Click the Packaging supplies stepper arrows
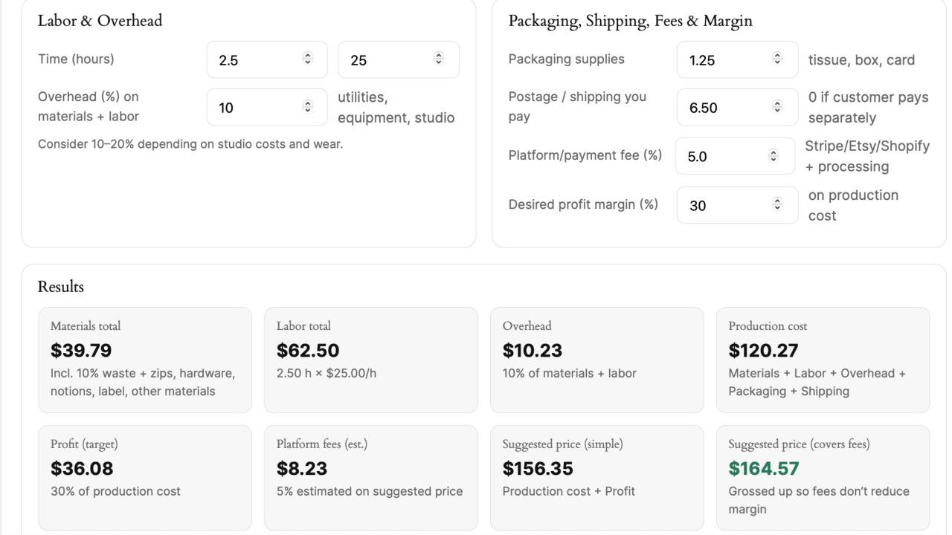952x535 pixels. (777, 59)
